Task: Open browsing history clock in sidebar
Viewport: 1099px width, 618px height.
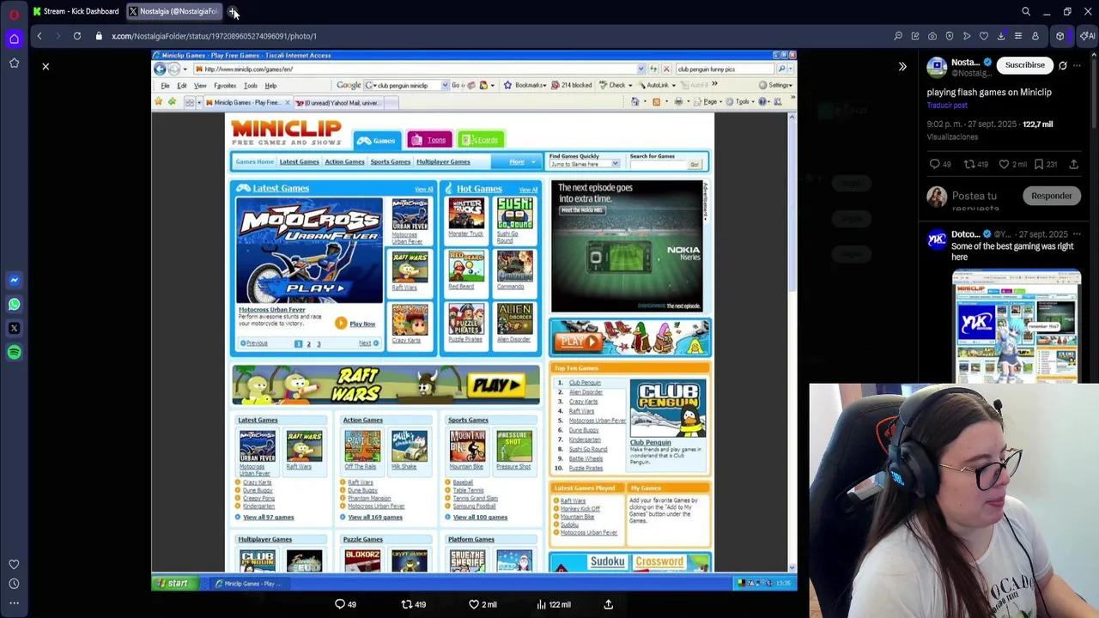Action: tap(14, 583)
